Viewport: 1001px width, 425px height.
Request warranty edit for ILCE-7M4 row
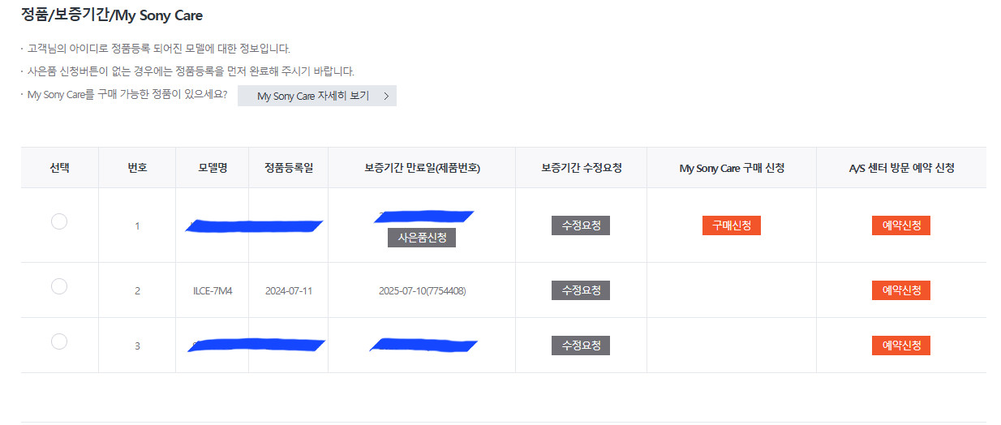pos(581,290)
